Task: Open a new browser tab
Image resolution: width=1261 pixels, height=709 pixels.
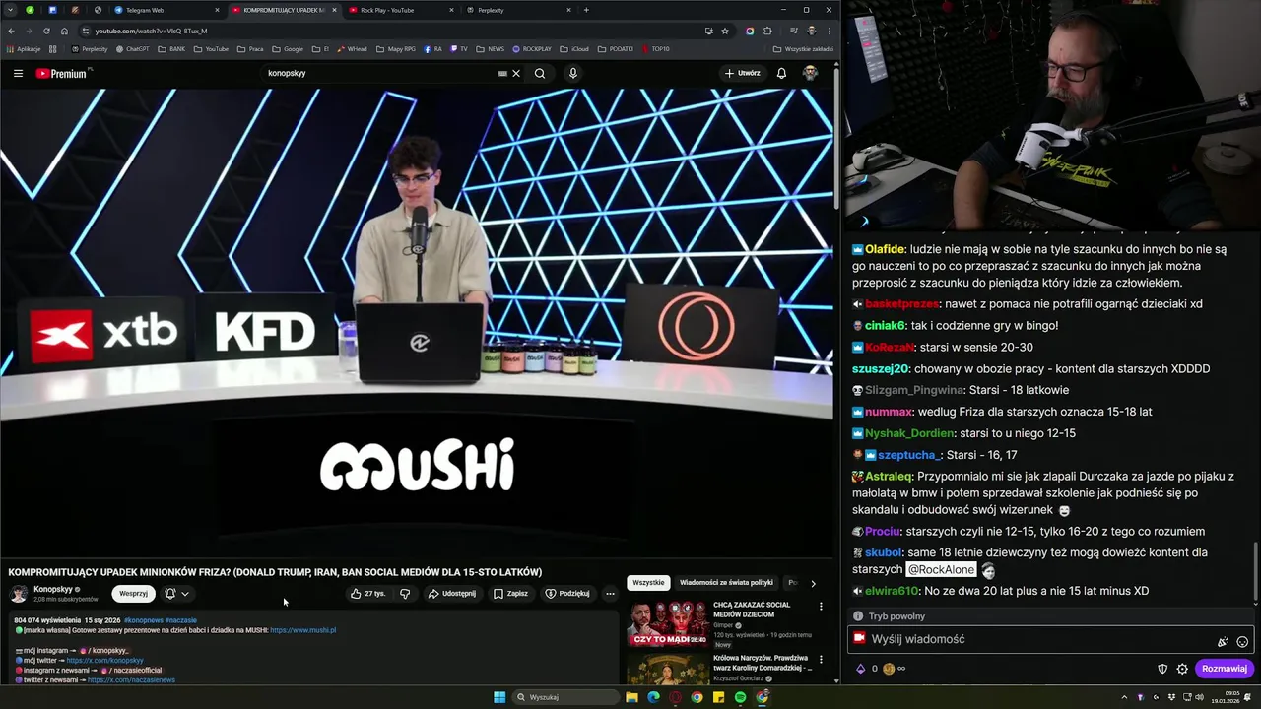Action: click(586, 10)
